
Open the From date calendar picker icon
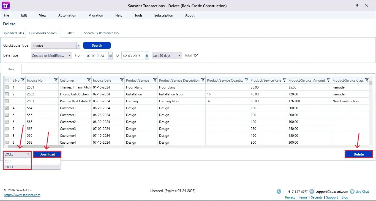[110, 56]
